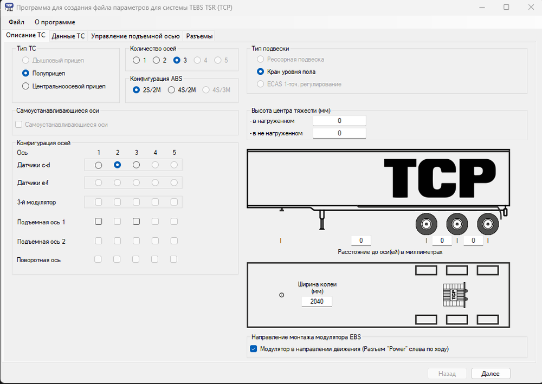Switch to the Описание ТС tab
The width and height of the screenshot is (542, 384).
pos(25,35)
